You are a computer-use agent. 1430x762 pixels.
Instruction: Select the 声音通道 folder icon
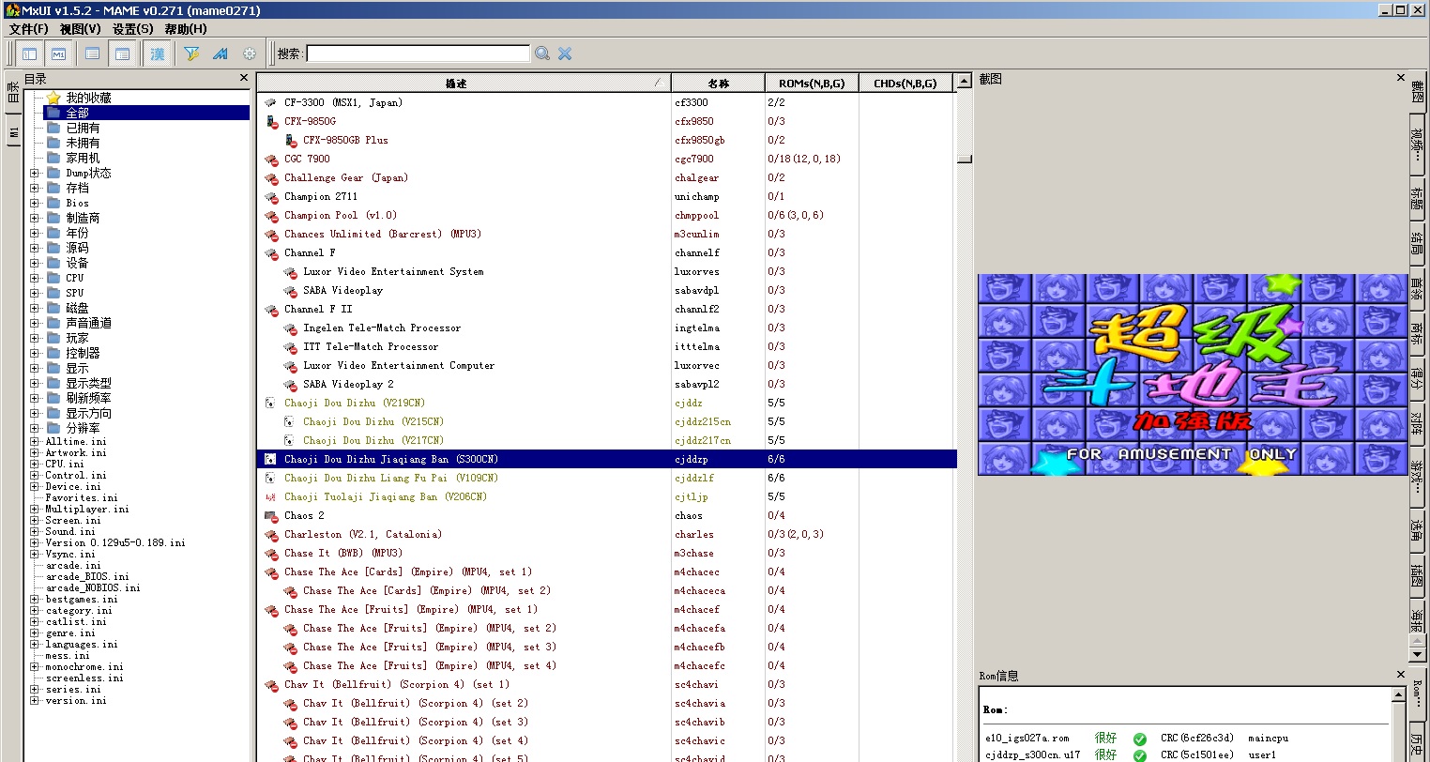53,323
